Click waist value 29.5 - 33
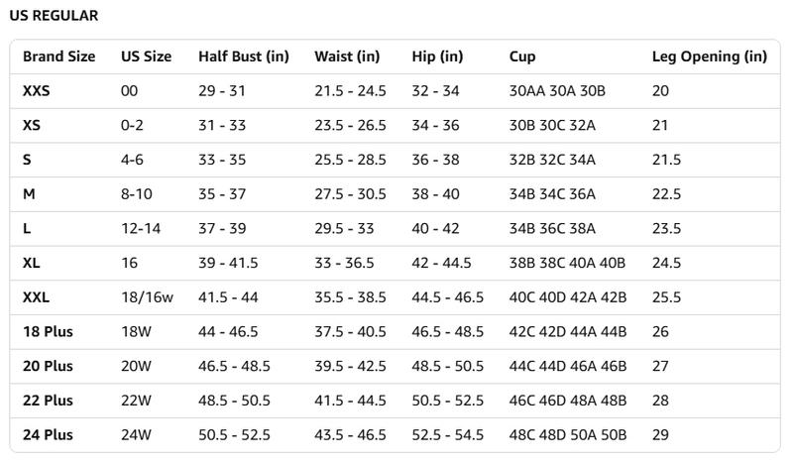 (344, 228)
